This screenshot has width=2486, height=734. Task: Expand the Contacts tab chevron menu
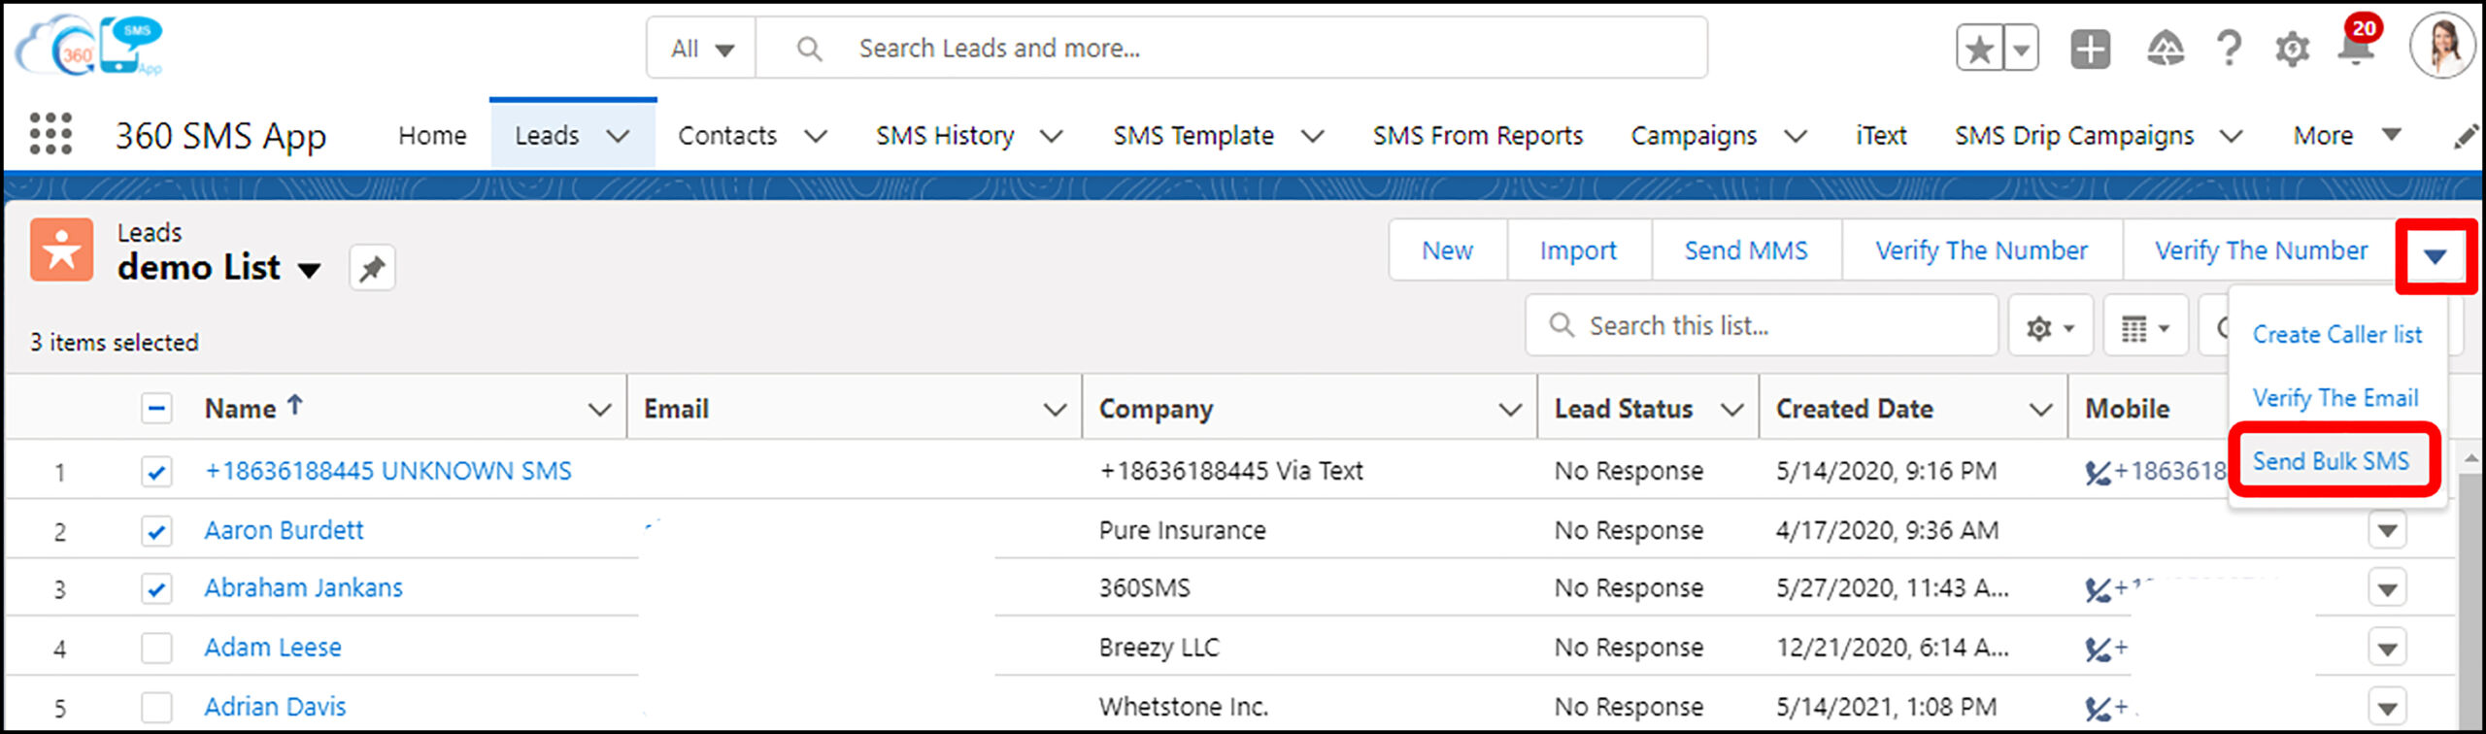(816, 136)
